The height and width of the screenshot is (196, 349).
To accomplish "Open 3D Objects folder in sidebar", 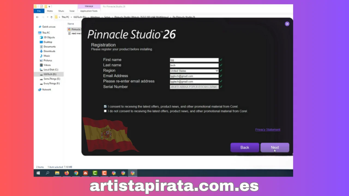I will [47, 37].
